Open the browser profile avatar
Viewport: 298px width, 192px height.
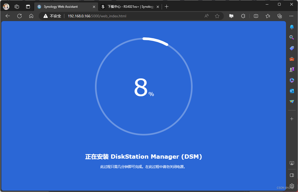click(6, 7)
